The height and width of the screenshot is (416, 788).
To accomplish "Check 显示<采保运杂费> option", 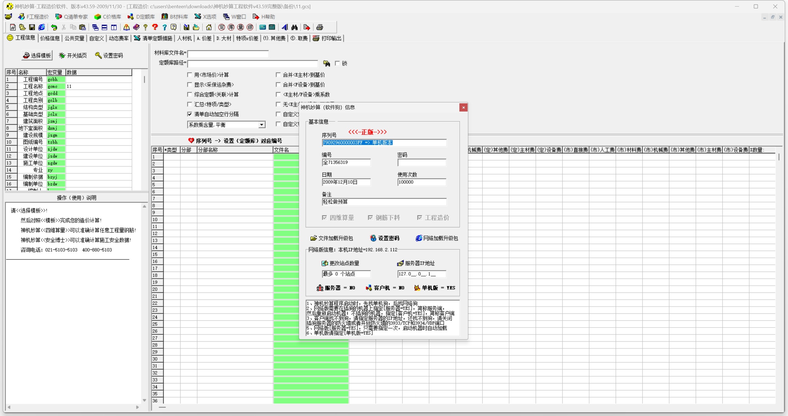I will (190, 84).
